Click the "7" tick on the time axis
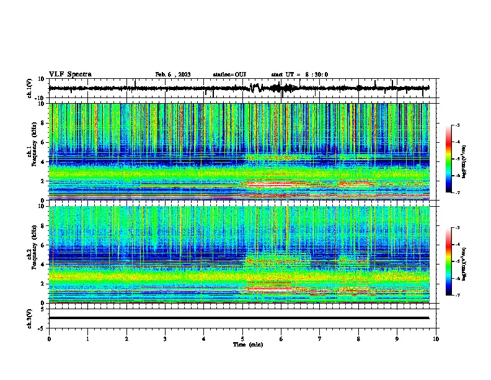 tap(320, 339)
